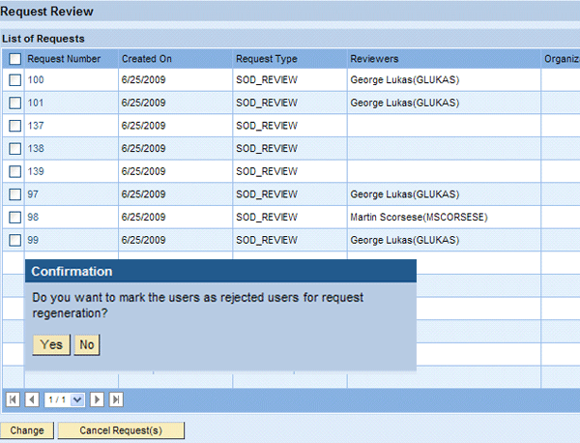Image resolution: width=580 pixels, height=443 pixels.
Task: Click the Created On column header
Action: pyautogui.click(x=146, y=59)
